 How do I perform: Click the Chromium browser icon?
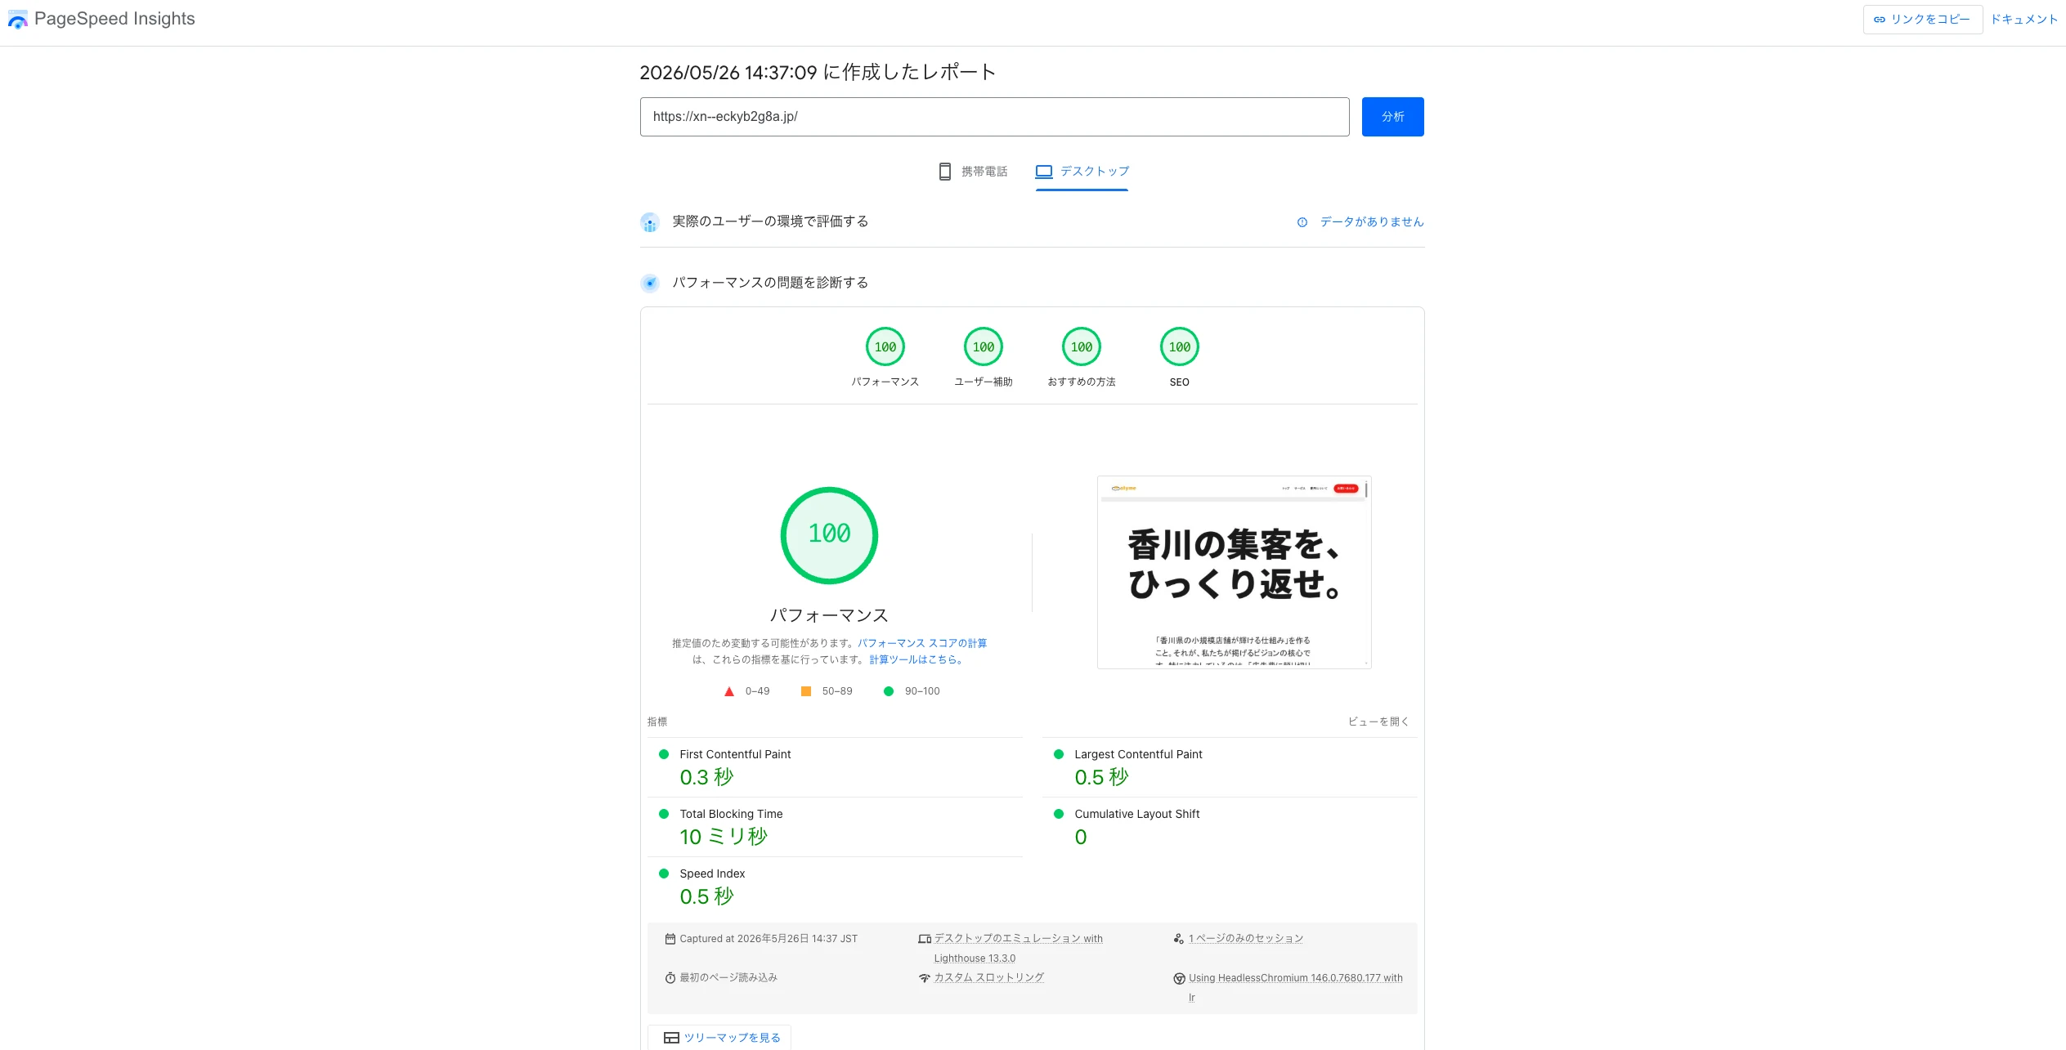click(1179, 978)
